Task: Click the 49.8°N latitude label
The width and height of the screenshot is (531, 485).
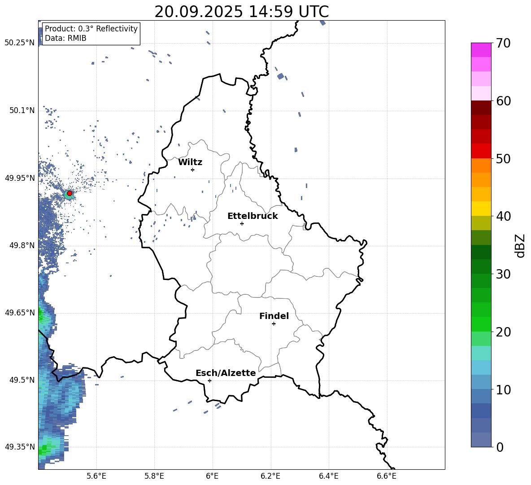Action: (x=22, y=245)
